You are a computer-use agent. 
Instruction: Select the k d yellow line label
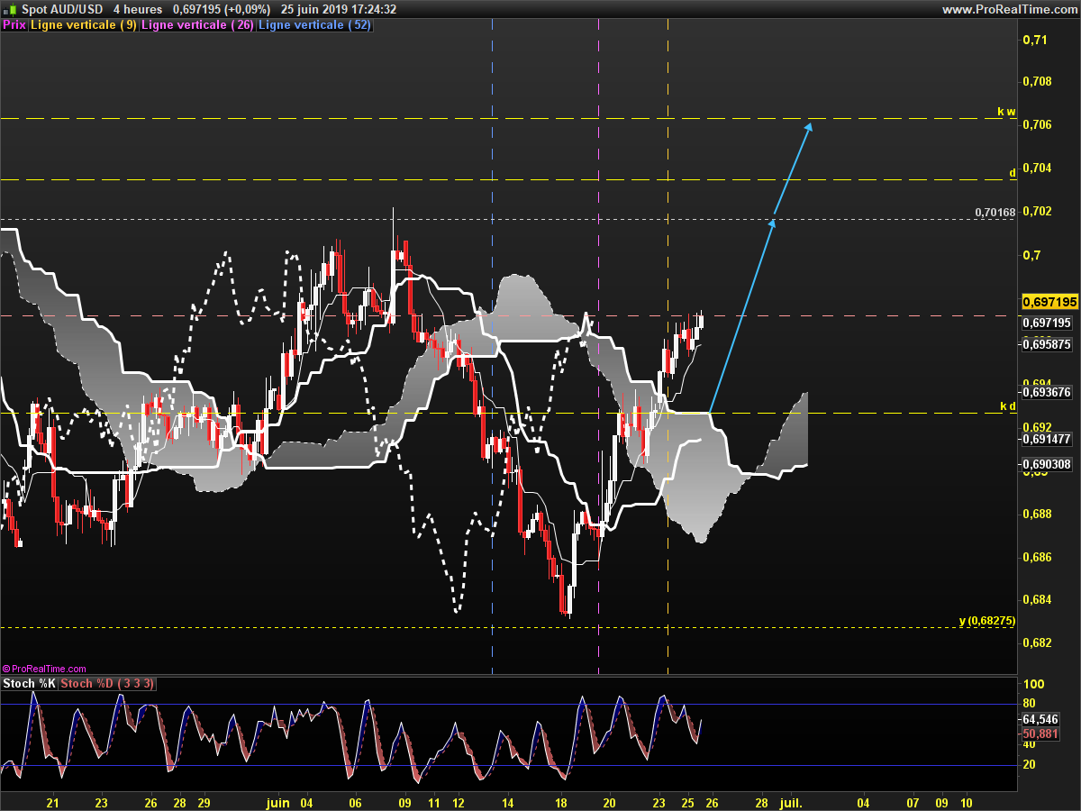pos(1008,406)
